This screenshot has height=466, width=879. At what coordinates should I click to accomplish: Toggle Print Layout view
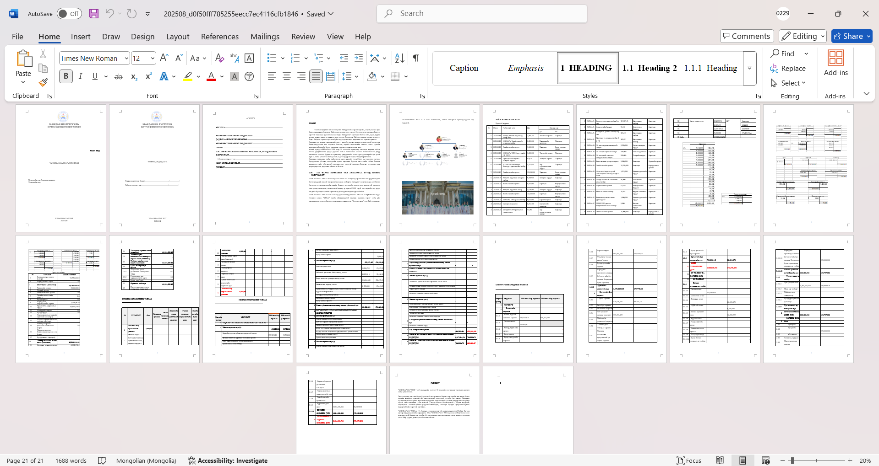tap(743, 461)
